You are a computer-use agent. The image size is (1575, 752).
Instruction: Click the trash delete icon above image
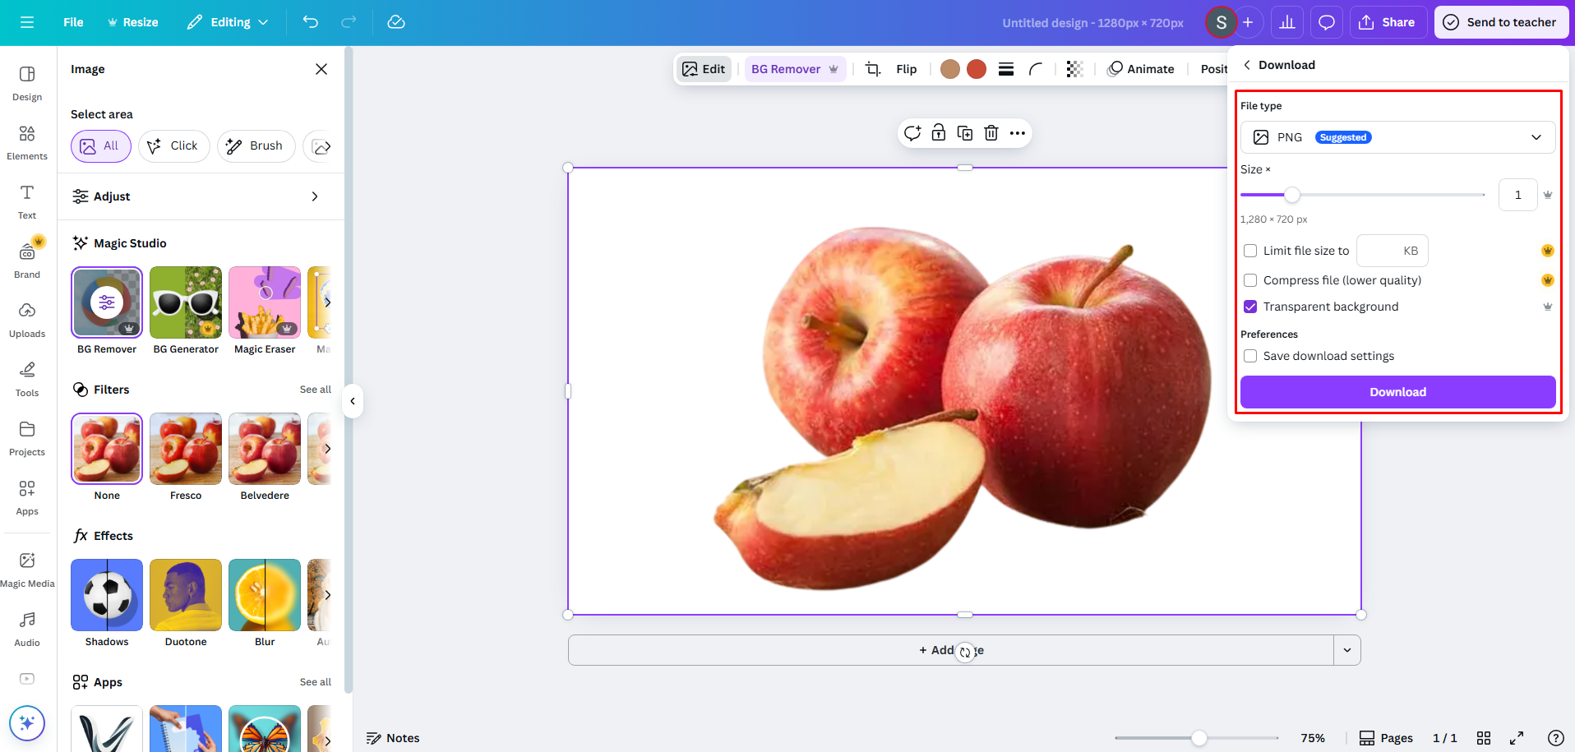point(991,133)
